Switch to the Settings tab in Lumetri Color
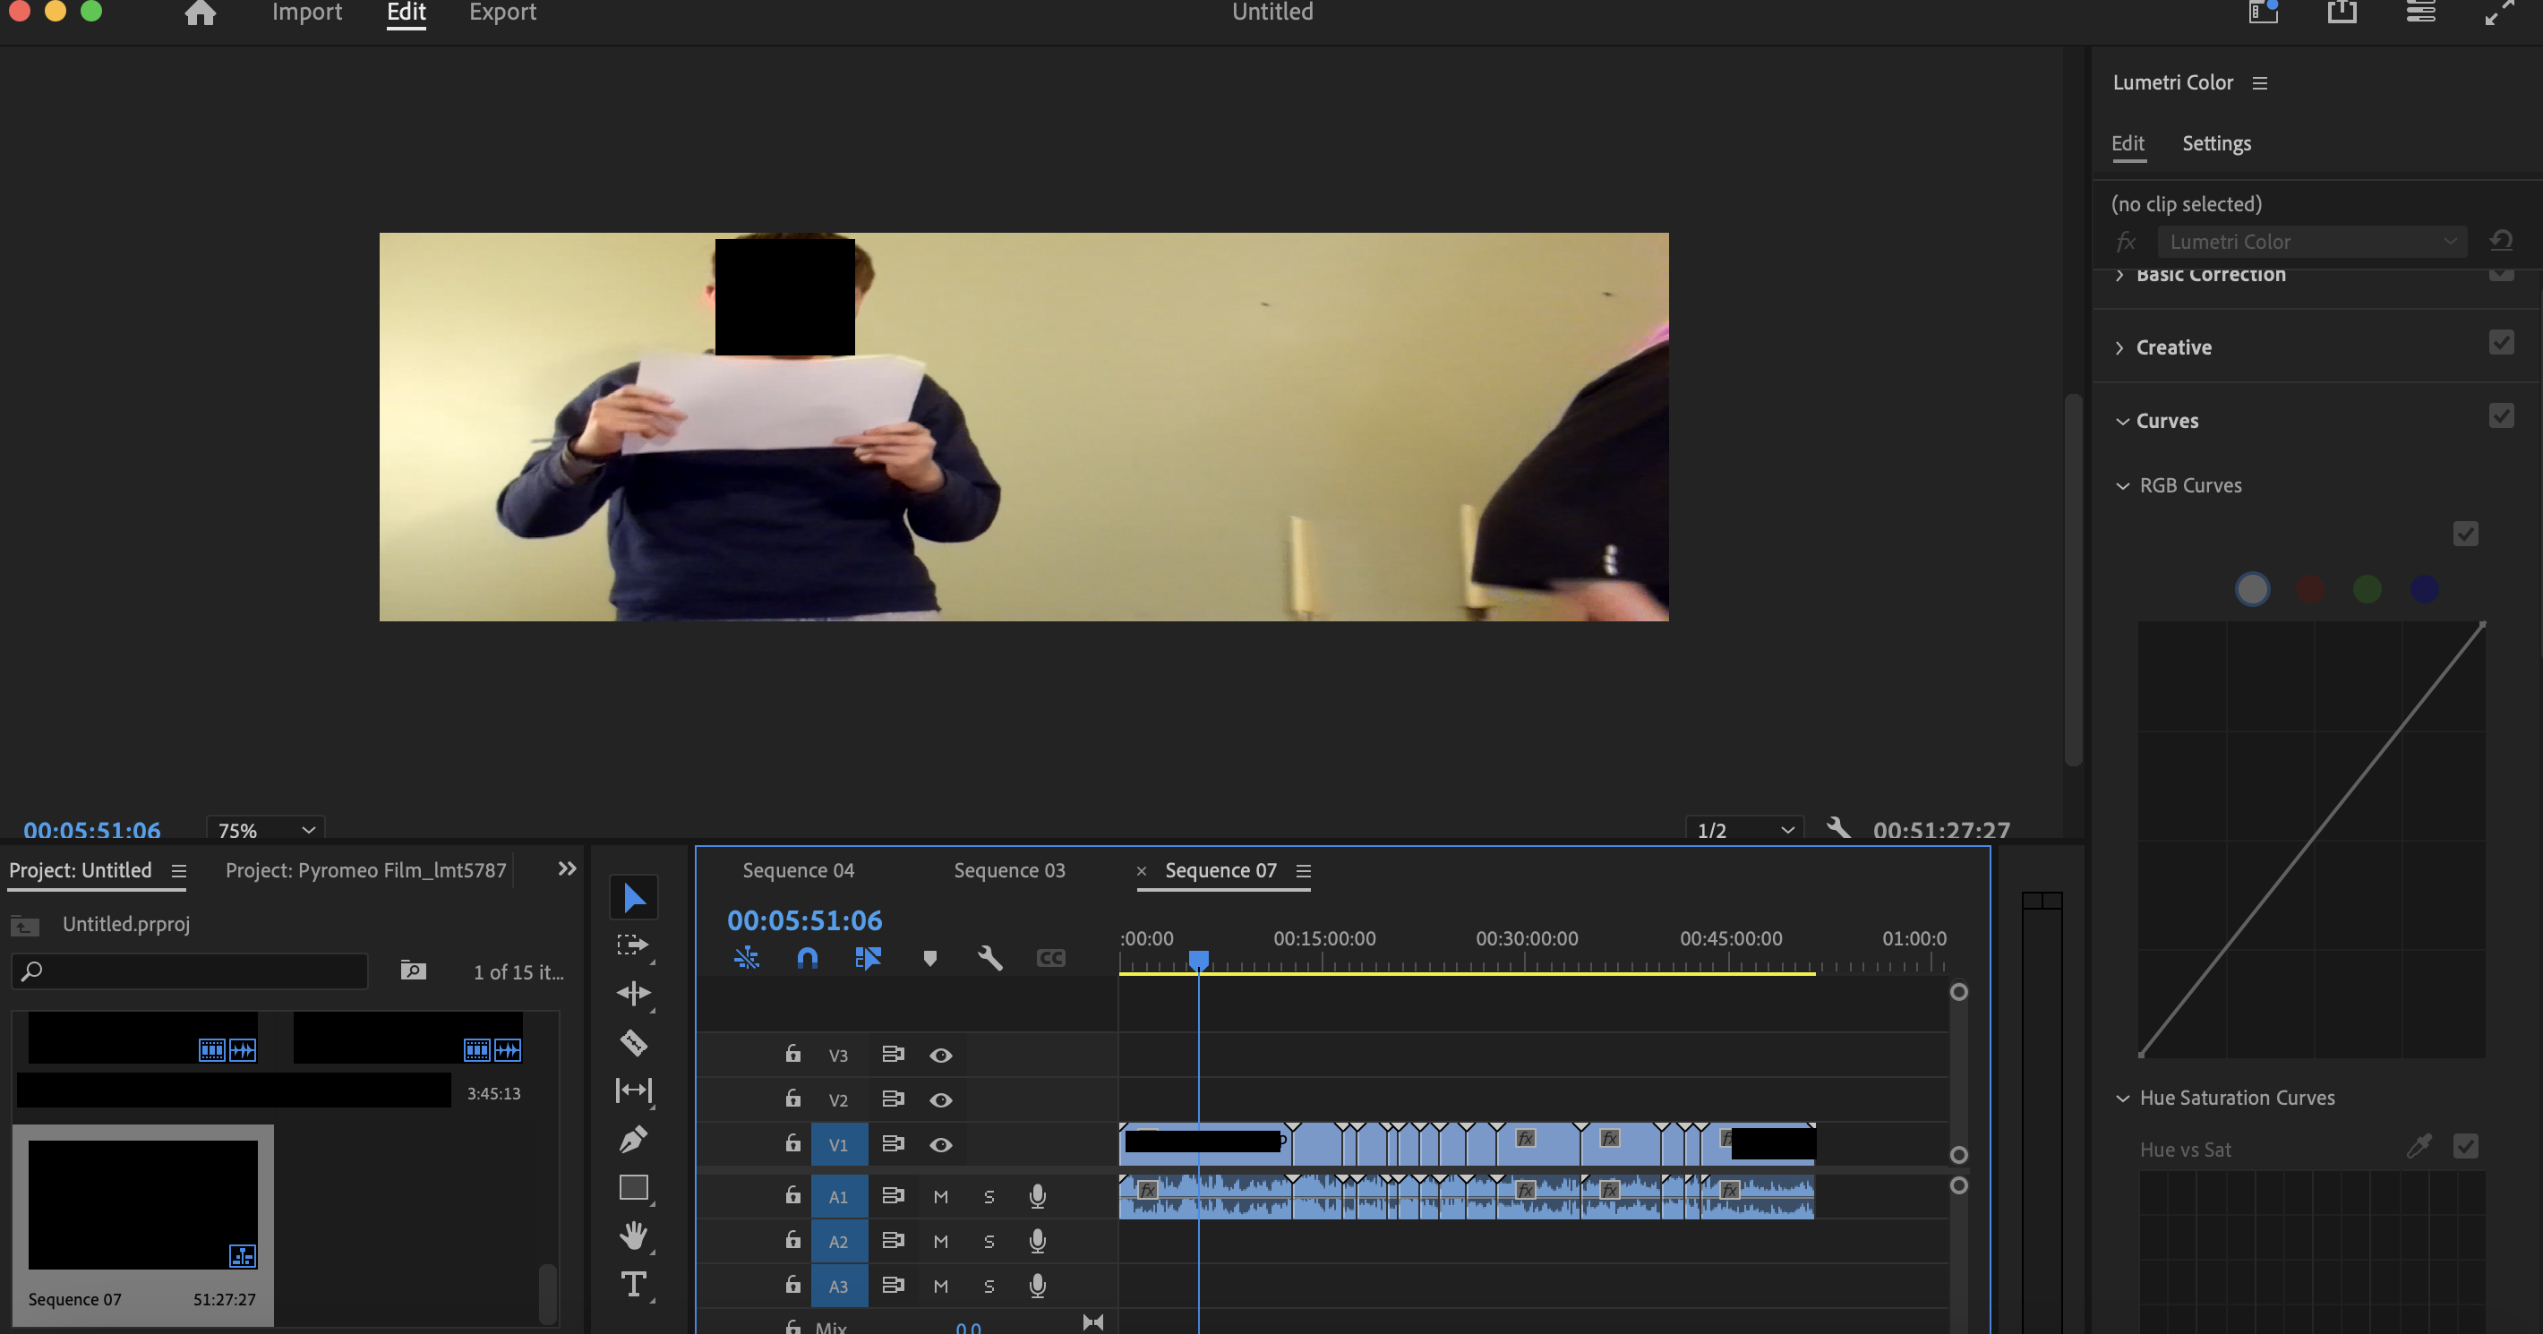Viewport: 2543px width, 1334px height. [x=2216, y=143]
